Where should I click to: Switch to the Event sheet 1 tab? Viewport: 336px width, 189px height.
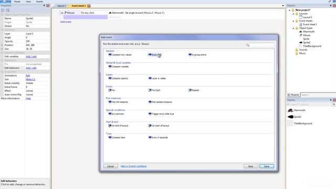click(78, 6)
